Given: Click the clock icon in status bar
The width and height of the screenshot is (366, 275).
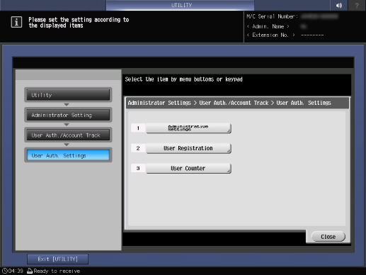Looking at the screenshot, I should 5,271.
